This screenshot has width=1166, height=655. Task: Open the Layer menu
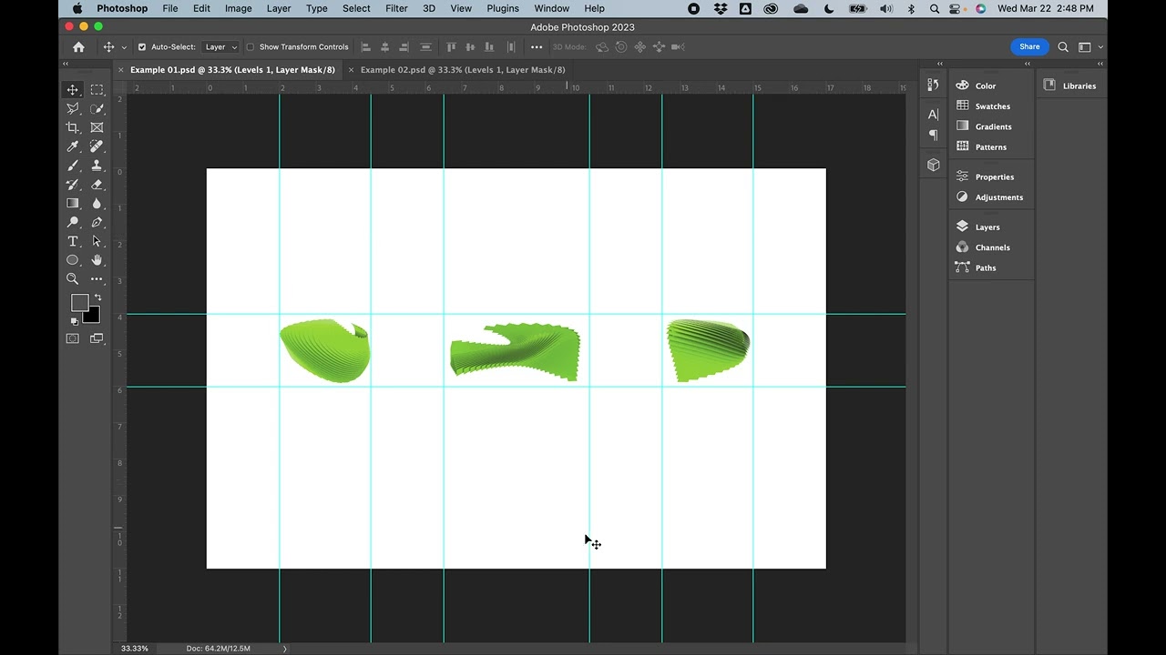279,8
